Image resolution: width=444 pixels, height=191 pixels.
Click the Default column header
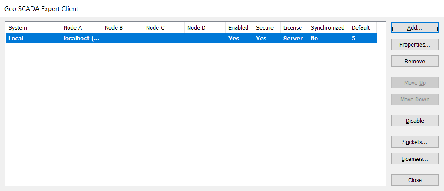(x=362, y=27)
